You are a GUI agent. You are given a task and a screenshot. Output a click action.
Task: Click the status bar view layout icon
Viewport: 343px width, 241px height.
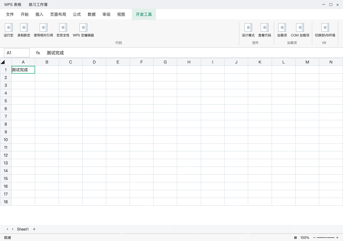(295, 238)
